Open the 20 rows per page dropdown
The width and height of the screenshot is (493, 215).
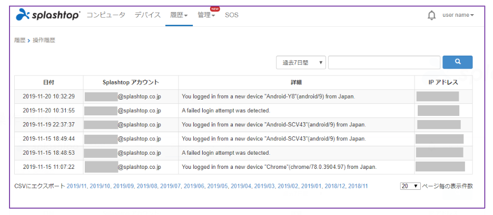[410, 186]
